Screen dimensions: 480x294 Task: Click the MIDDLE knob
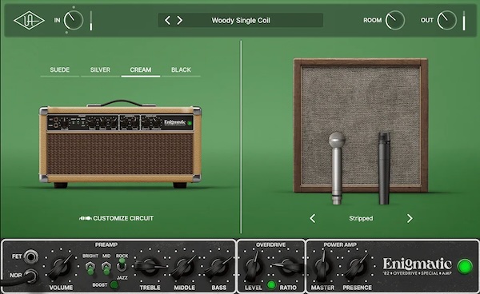[x=184, y=267]
